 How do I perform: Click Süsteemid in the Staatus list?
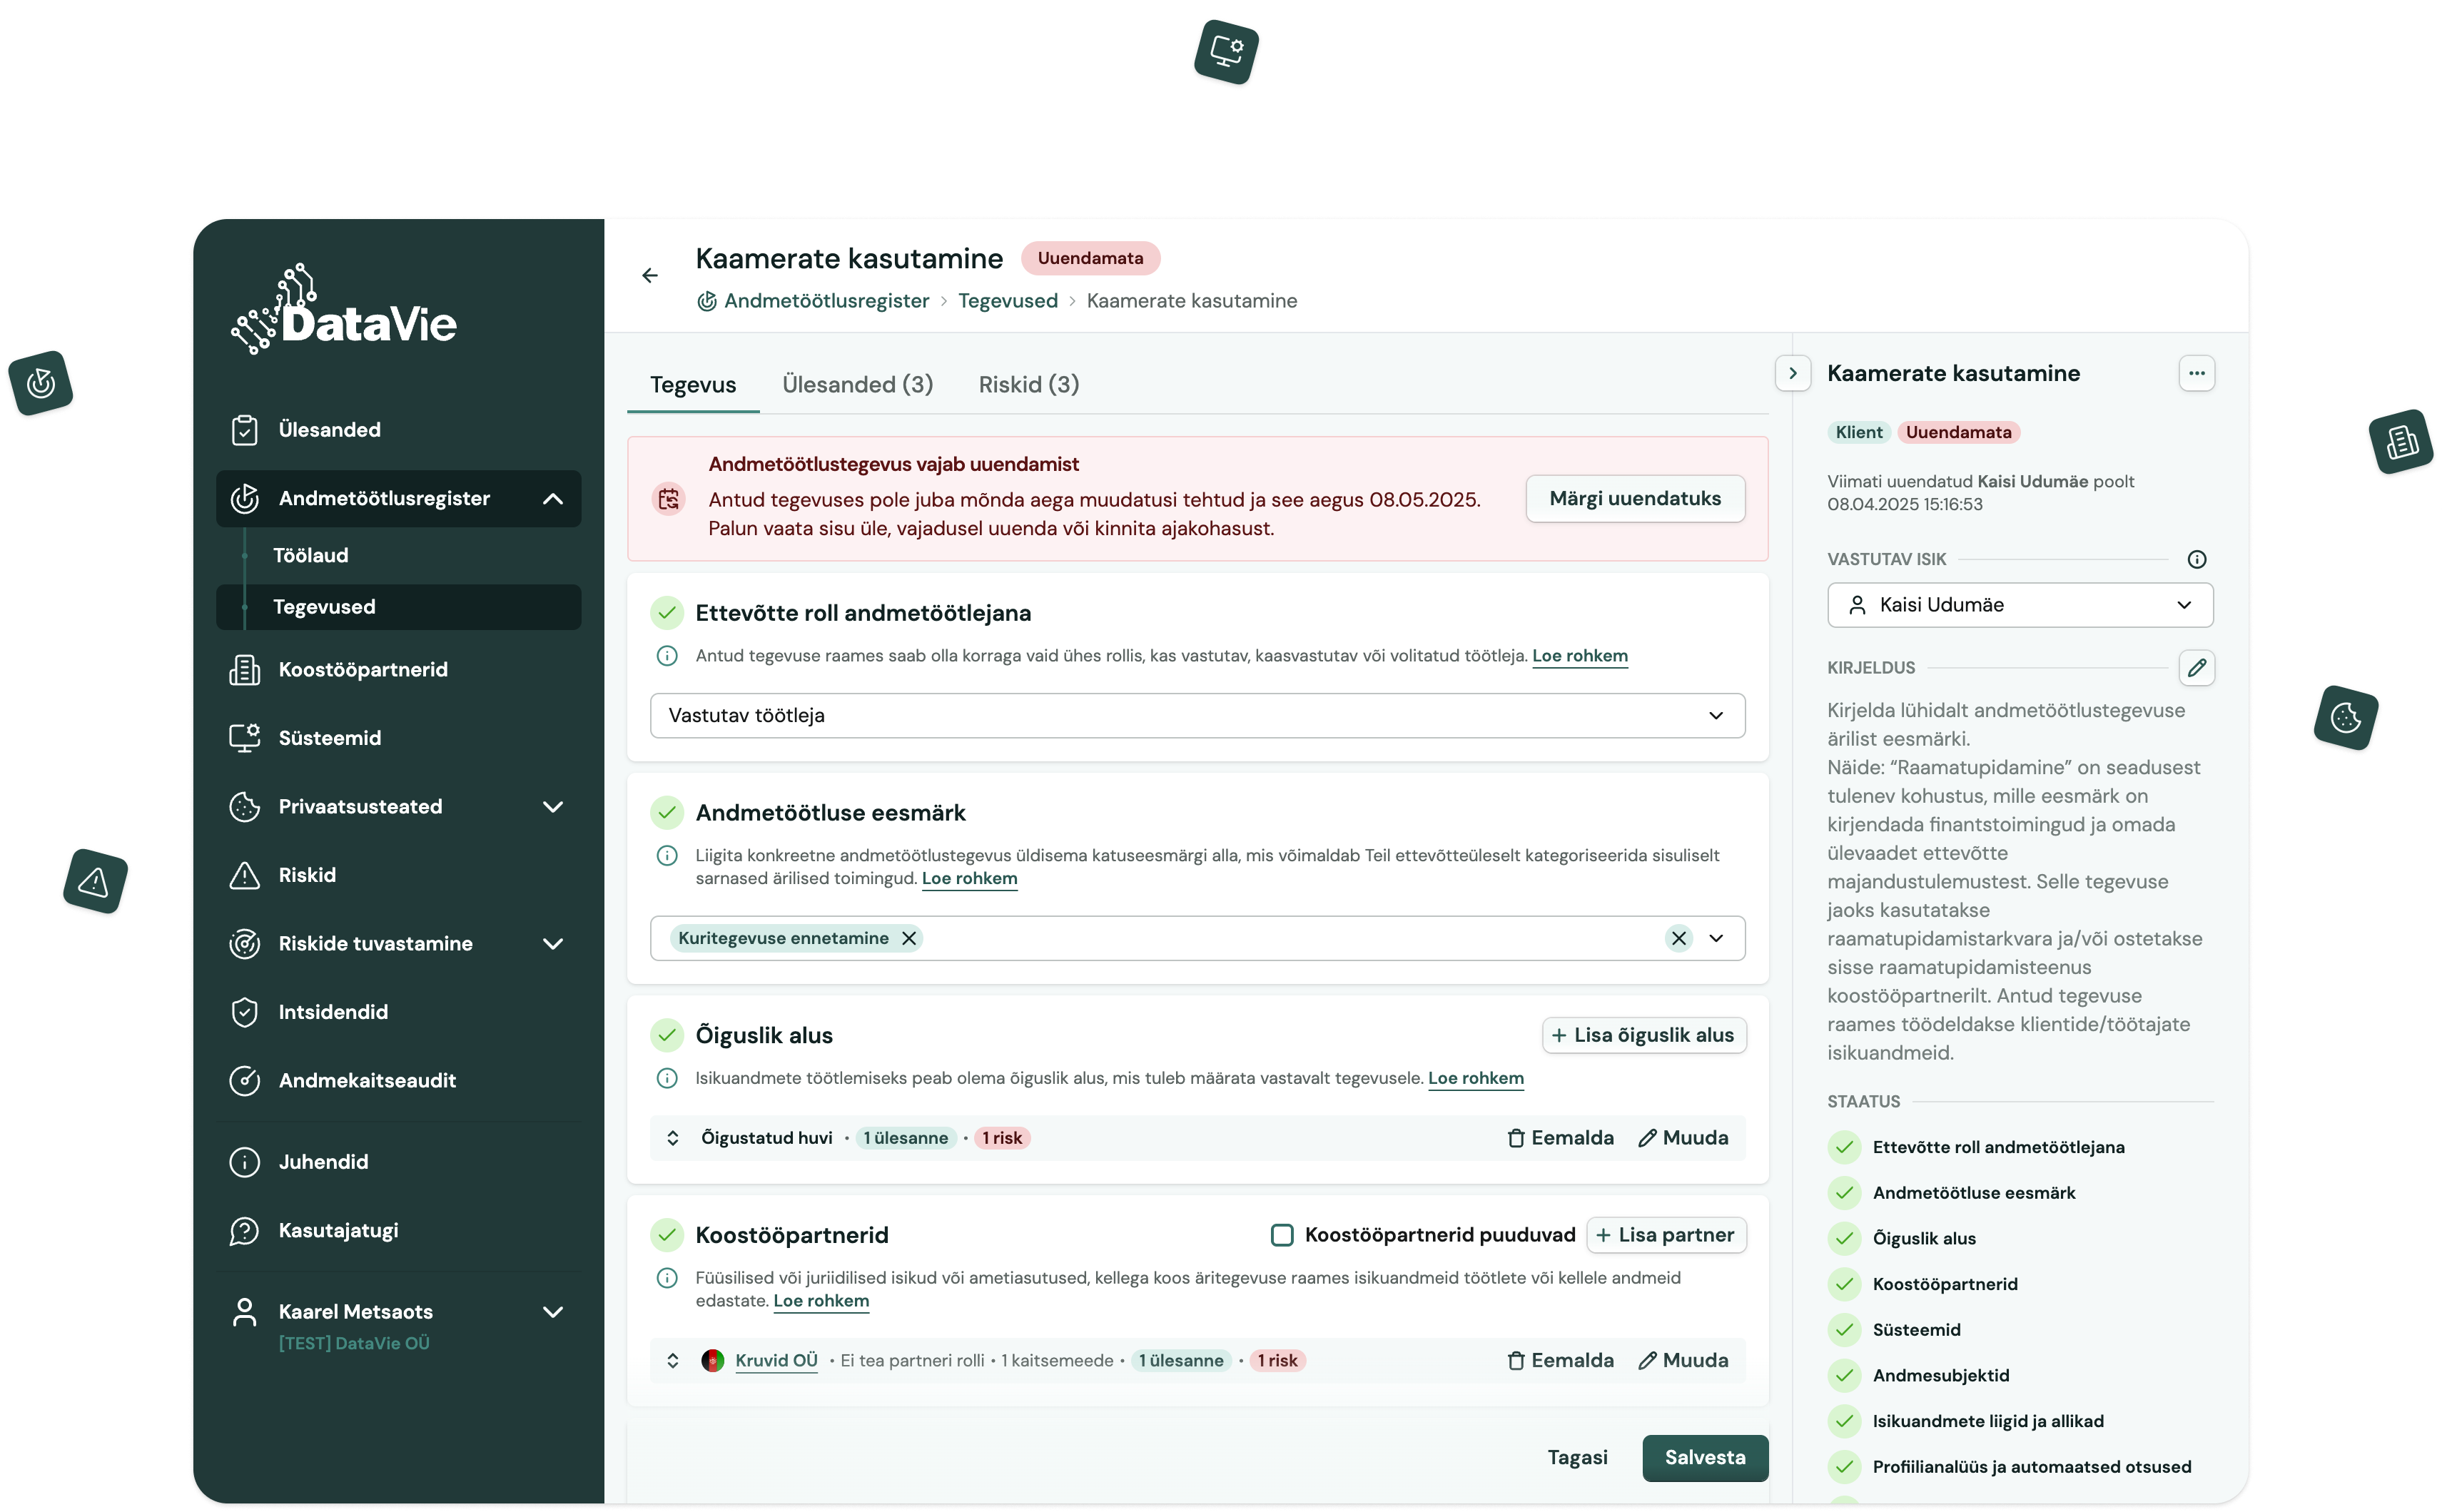(1916, 1330)
